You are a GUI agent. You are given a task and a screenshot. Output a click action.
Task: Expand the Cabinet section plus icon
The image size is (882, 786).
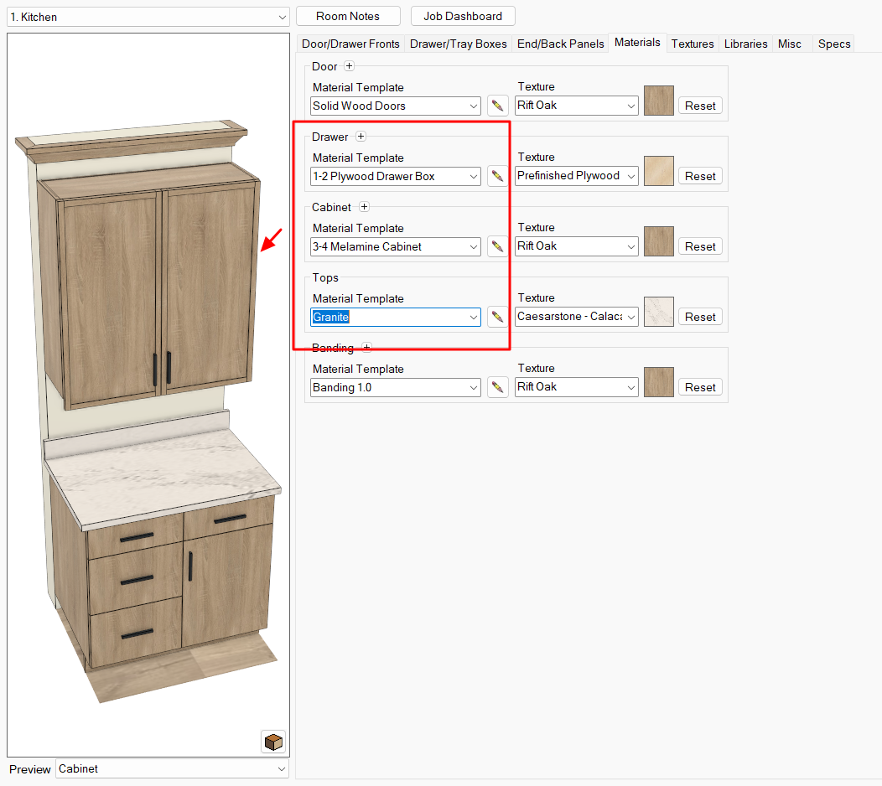tap(365, 207)
